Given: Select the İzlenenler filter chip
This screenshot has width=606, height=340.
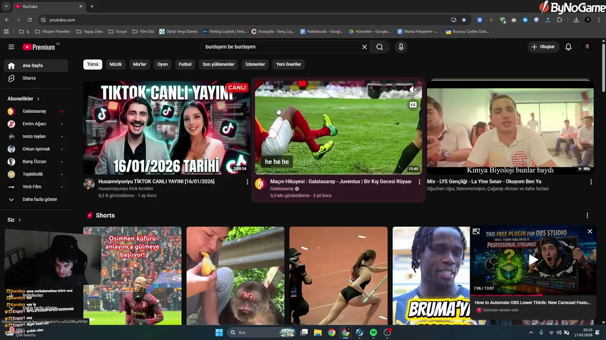Looking at the screenshot, I should [255, 64].
